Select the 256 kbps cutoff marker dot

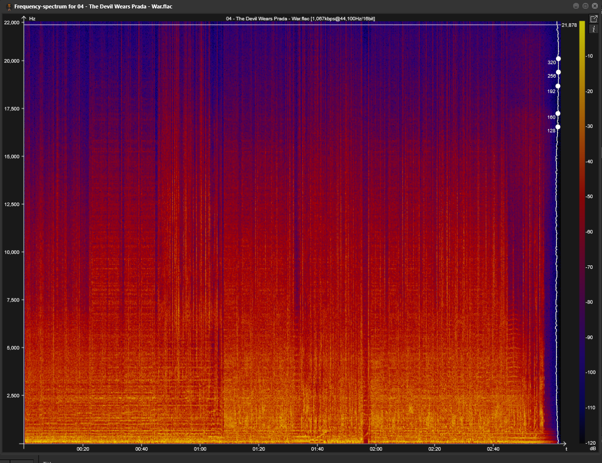[558, 72]
